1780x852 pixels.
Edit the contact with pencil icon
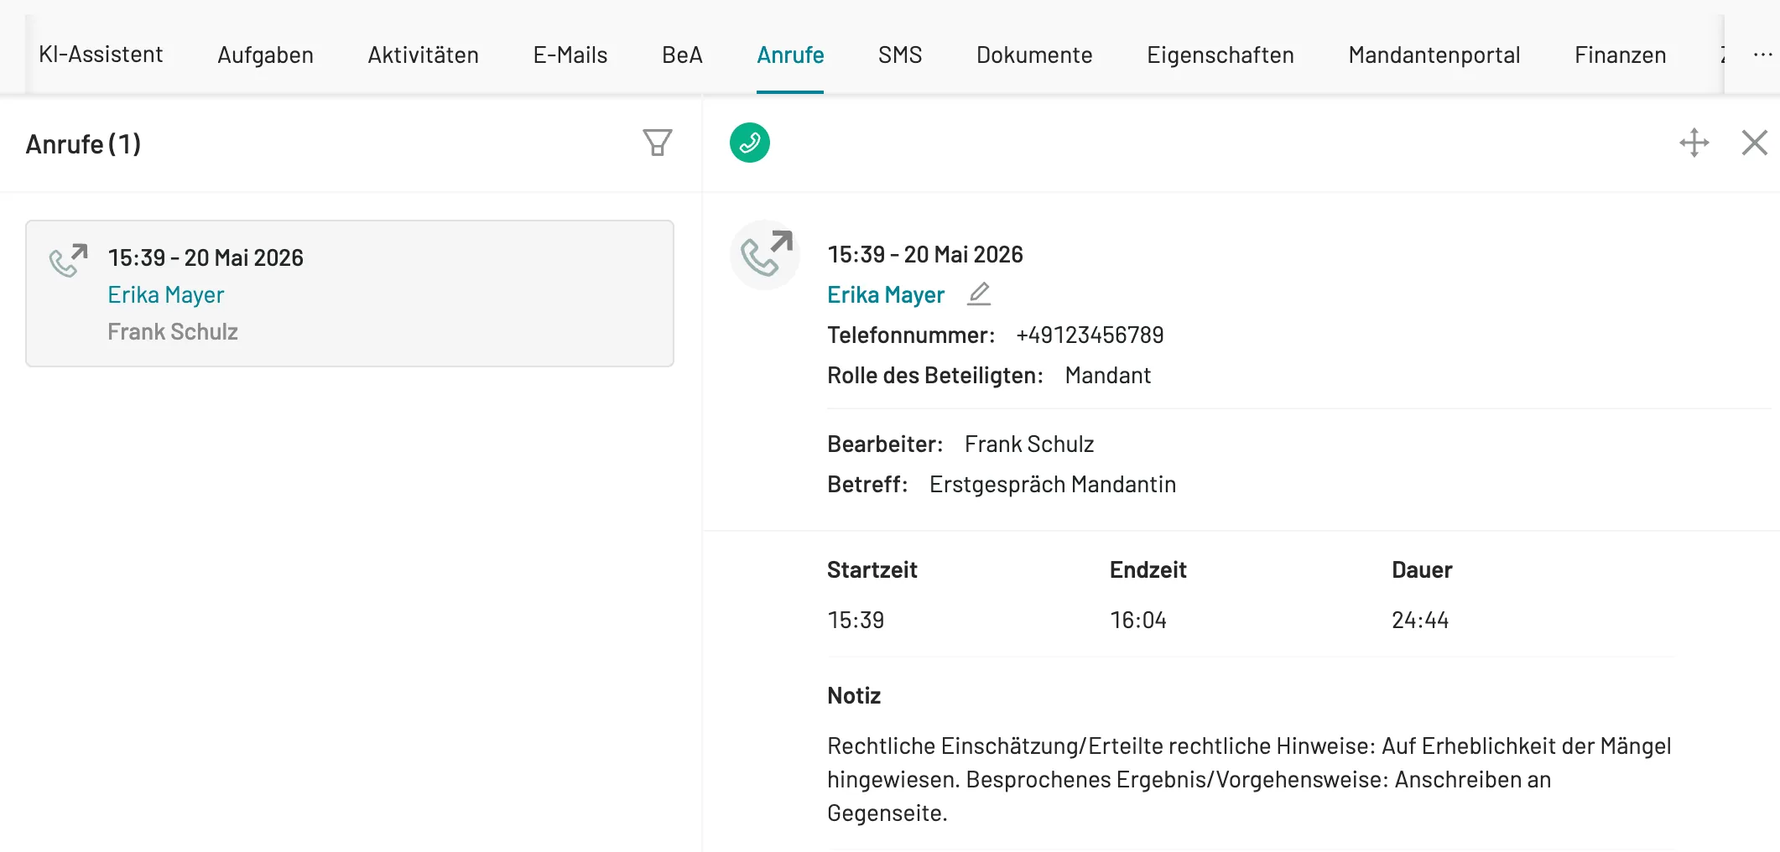[x=979, y=294]
